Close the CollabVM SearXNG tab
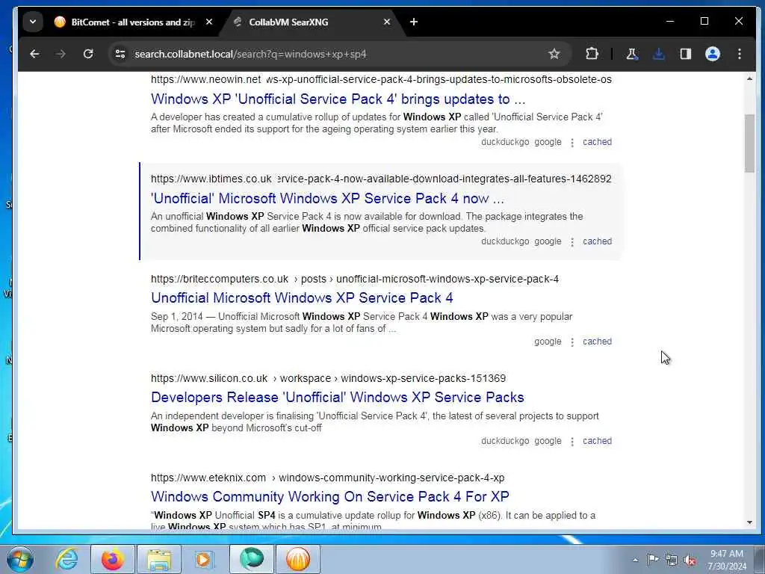The width and height of the screenshot is (765, 574). [x=387, y=22]
